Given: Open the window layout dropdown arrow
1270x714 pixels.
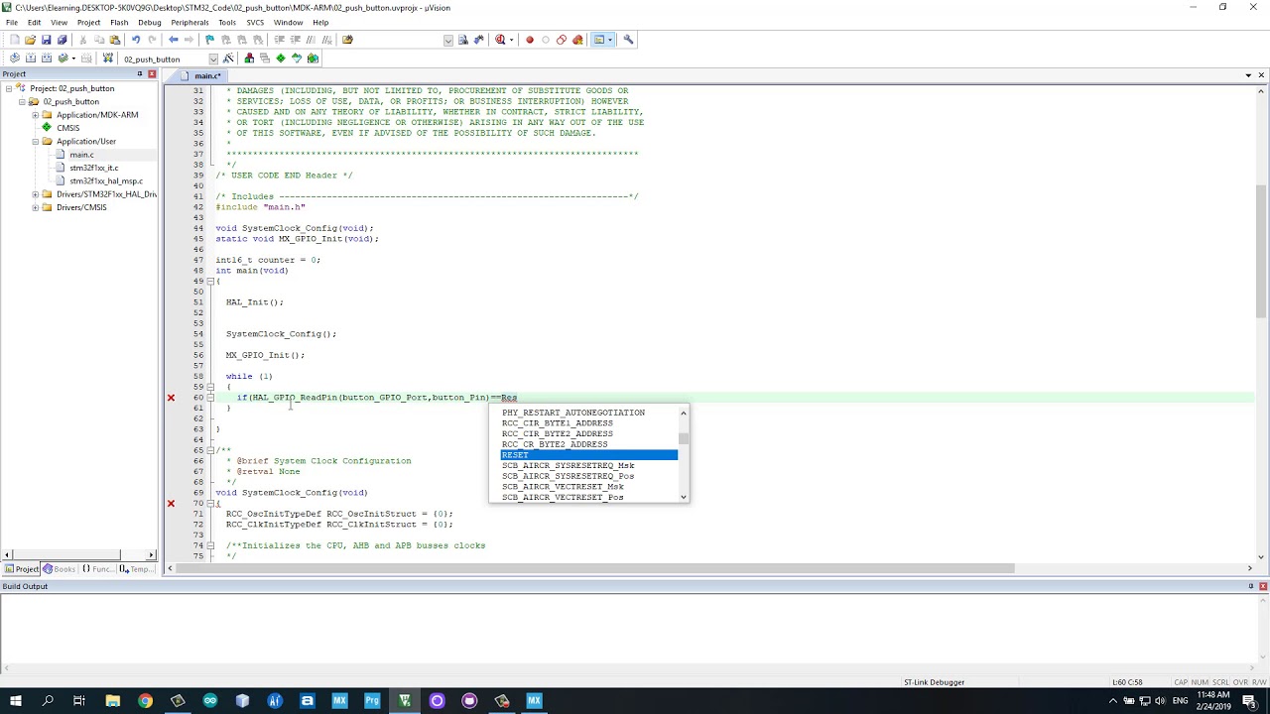Looking at the screenshot, I should point(610,40).
